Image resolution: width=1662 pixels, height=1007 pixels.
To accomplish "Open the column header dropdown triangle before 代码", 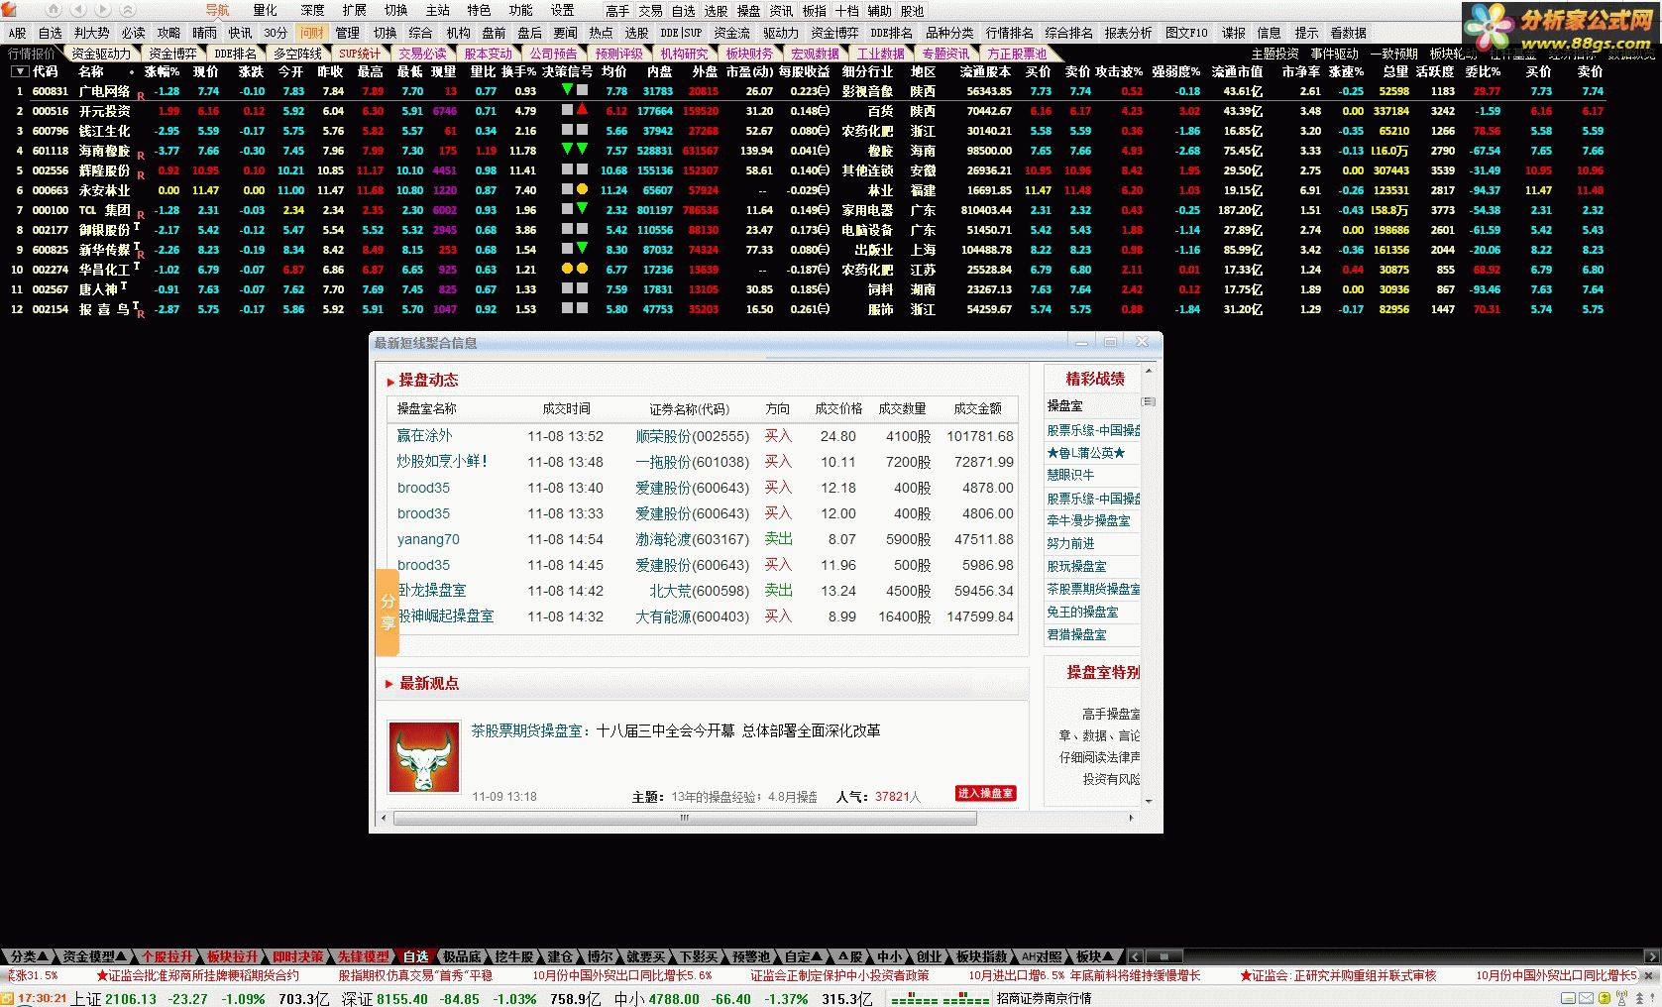I will 19,71.
